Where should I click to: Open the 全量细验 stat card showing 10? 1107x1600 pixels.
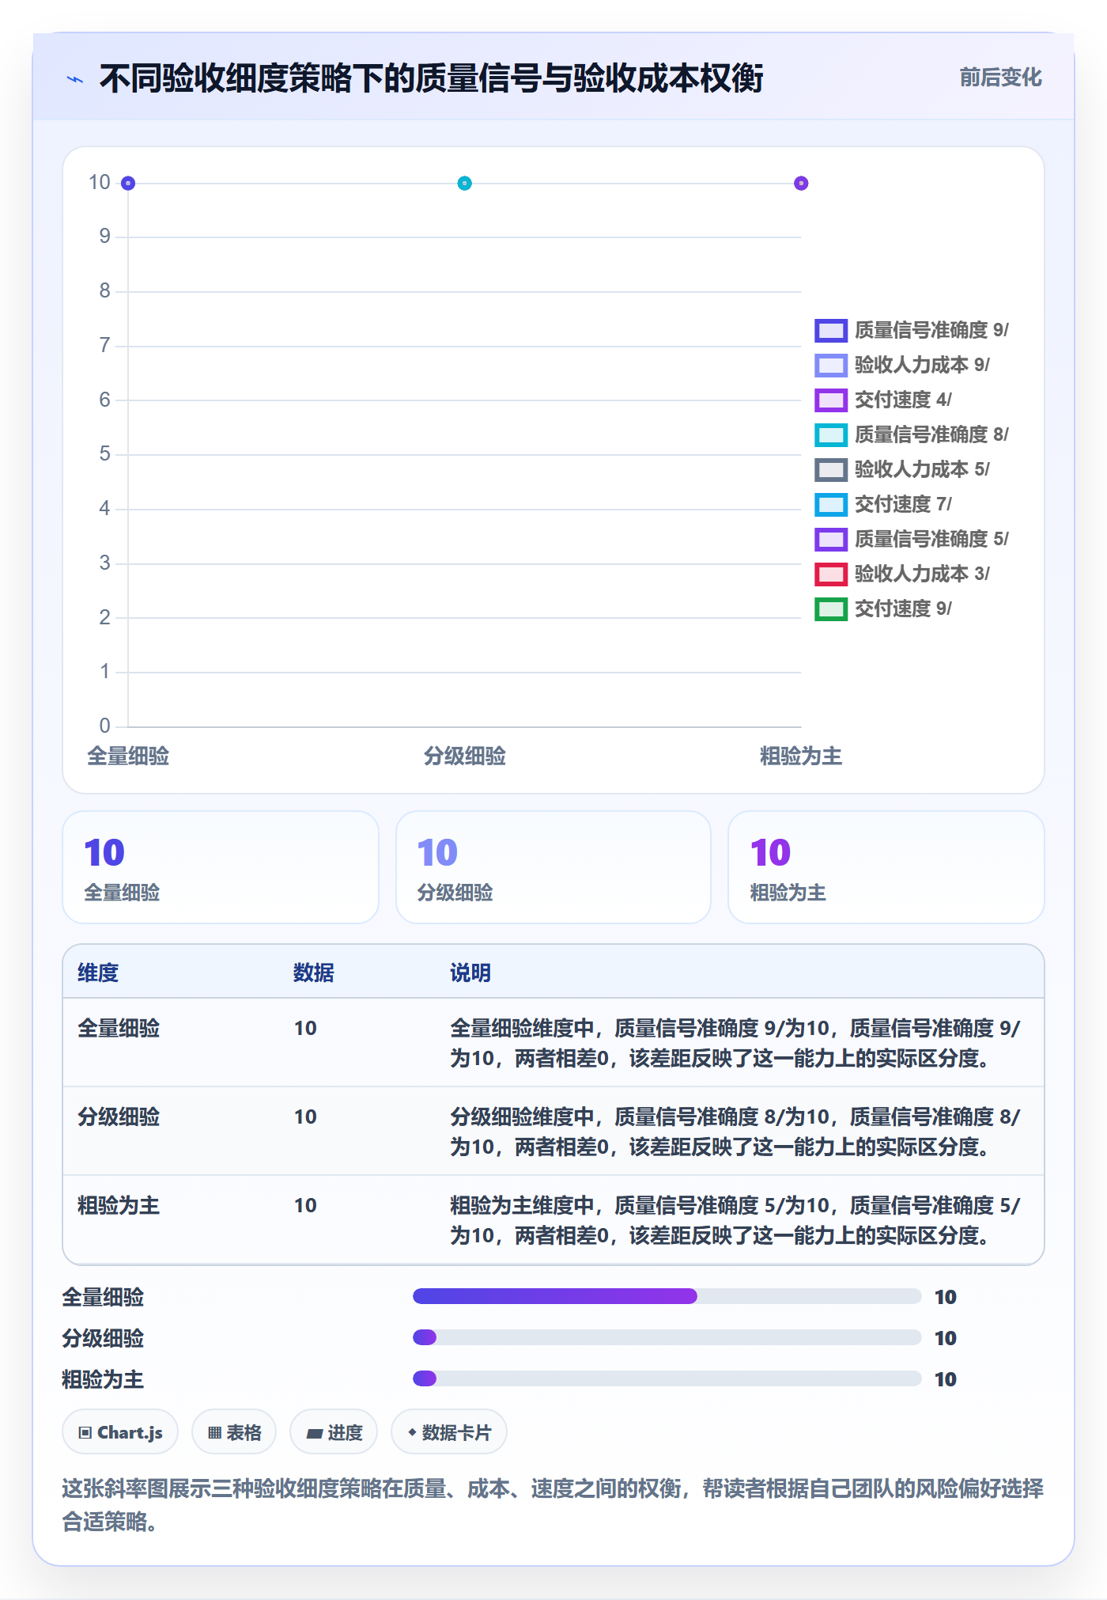[x=221, y=867]
